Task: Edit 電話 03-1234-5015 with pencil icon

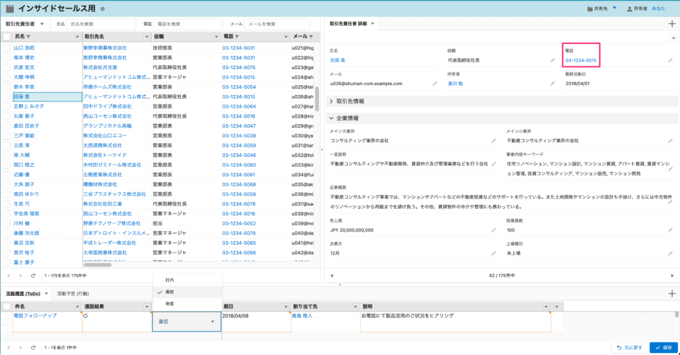Action: coord(670,60)
